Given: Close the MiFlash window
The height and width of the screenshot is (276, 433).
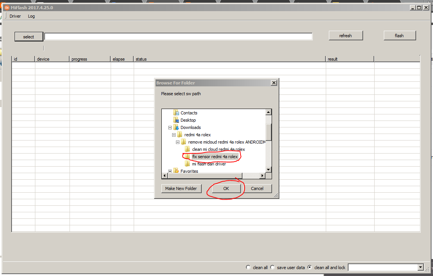Looking at the screenshot, I should click(x=426, y=8).
